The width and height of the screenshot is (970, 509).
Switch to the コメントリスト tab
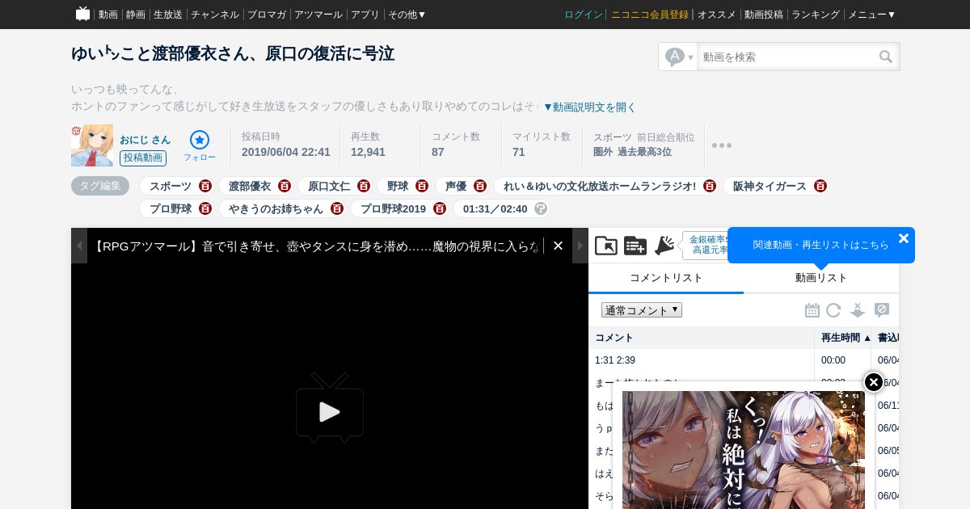pyautogui.click(x=666, y=277)
